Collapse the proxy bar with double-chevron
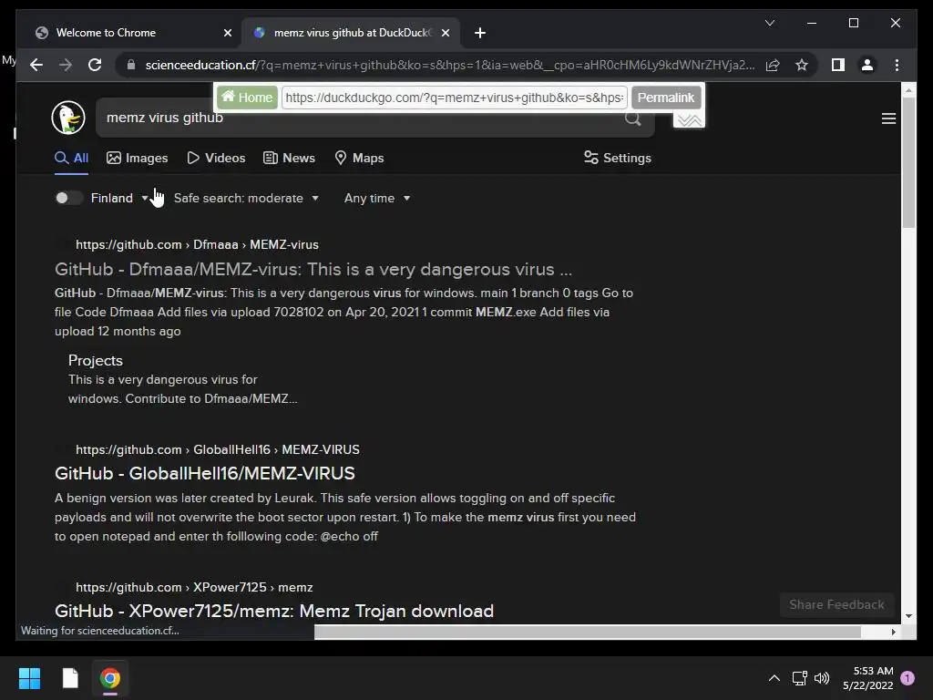This screenshot has height=700, width=933. (x=689, y=120)
